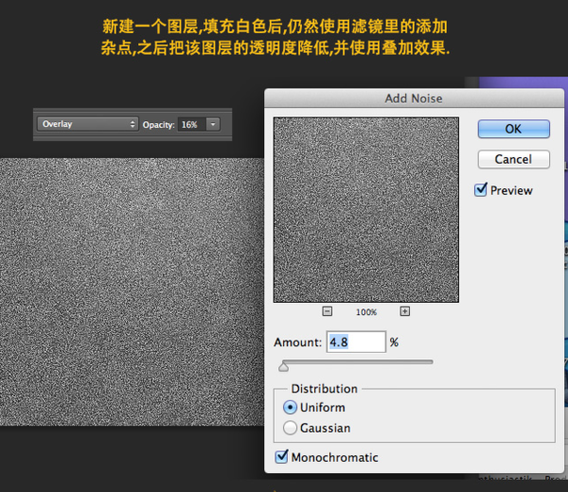
Task: Click the Opacity 16% value field
Action: 191,125
